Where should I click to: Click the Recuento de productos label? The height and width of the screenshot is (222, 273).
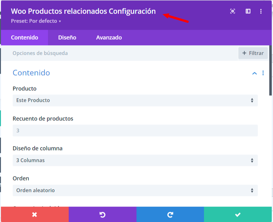(43, 119)
